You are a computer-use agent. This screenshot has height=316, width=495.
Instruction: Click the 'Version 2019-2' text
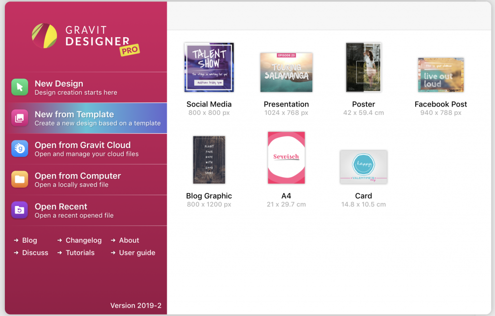tap(136, 305)
